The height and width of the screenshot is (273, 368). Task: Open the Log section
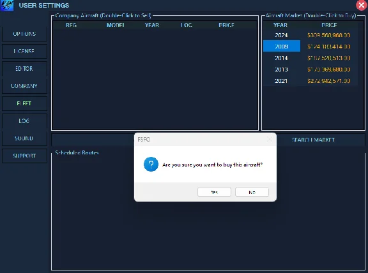(24, 121)
